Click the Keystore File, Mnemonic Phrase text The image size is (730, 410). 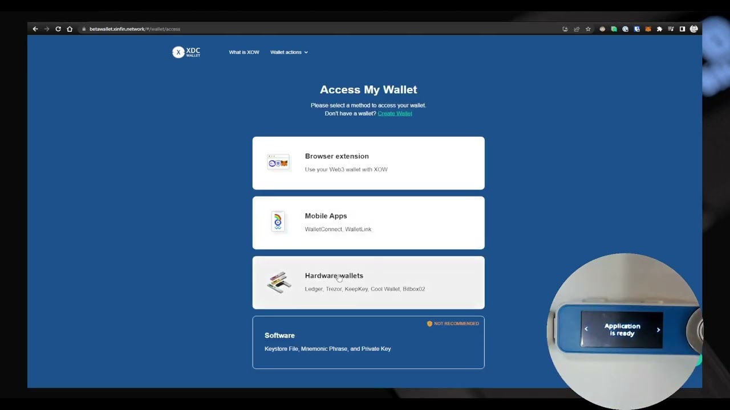(328, 348)
